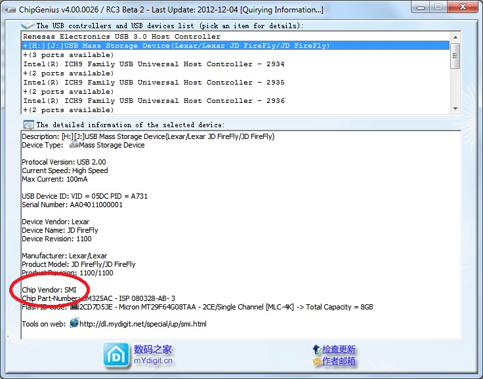Select the '(3 ports available)' row

tap(236, 55)
